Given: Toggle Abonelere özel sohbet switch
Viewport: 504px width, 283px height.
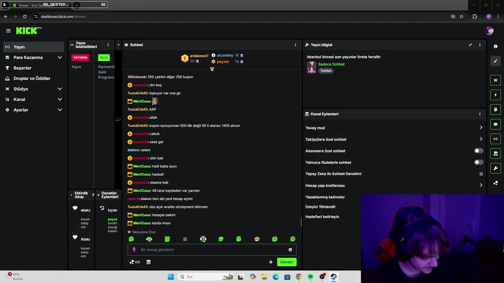Looking at the screenshot, I should click(478, 151).
